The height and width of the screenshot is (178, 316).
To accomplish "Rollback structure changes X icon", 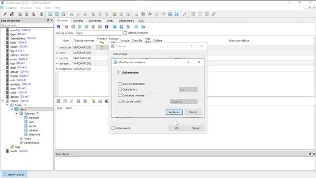I will (x=73, y=27).
